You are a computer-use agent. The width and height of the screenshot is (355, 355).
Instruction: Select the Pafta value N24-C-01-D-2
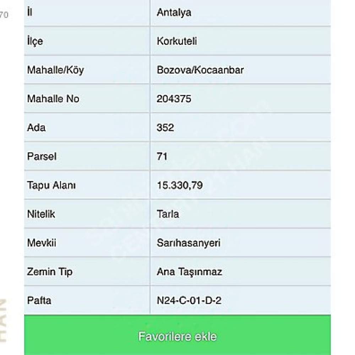pos(189,300)
